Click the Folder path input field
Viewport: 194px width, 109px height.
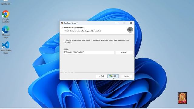pyautogui.click(x=89, y=52)
